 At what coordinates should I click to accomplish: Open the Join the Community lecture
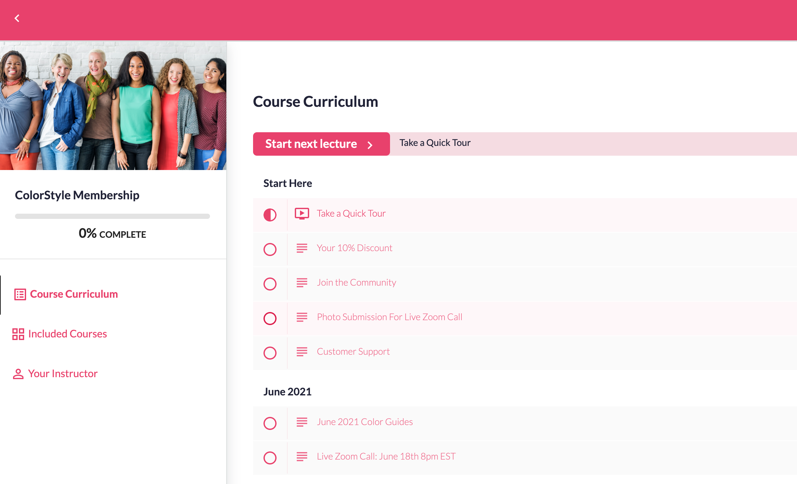click(x=356, y=282)
